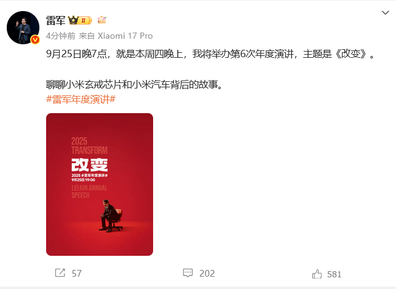Open the post options chevron menu
Viewport: 396px width, 289px height.
385,13
